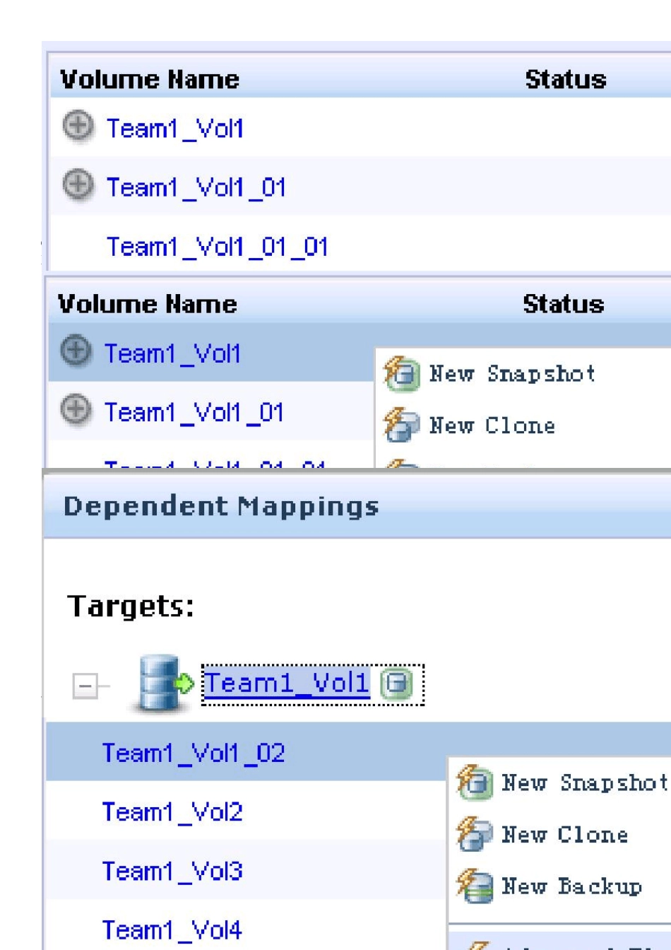Sort by Volume Name in the menu-free table
The width and height of the screenshot is (671, 950).
coord(150,79)
